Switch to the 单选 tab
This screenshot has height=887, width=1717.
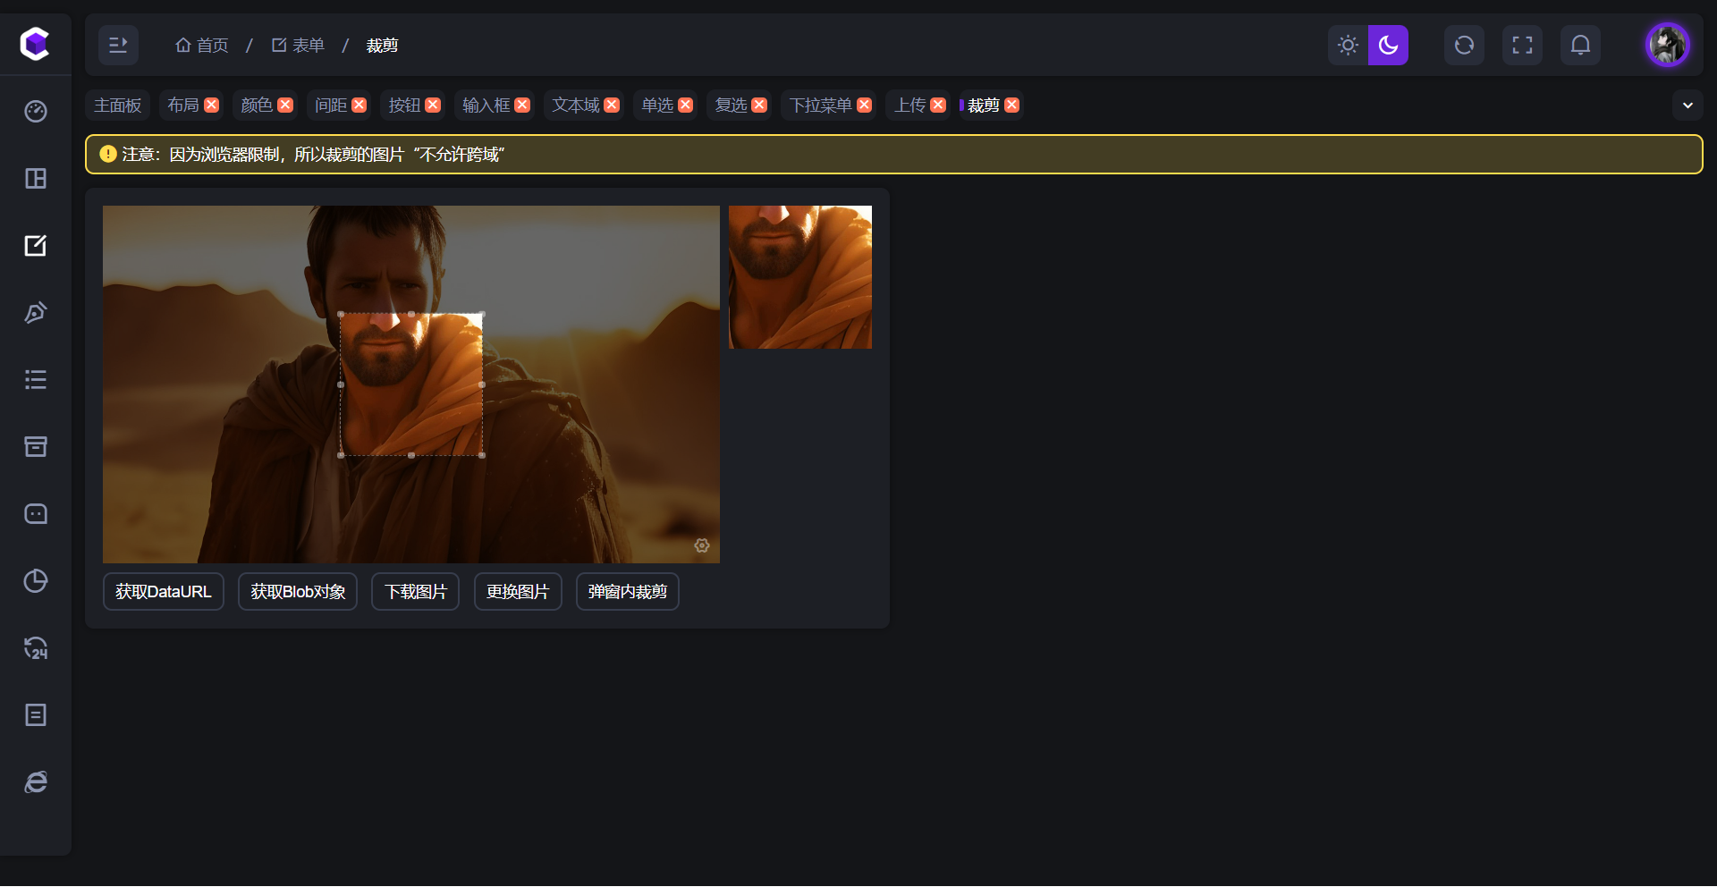657,106
